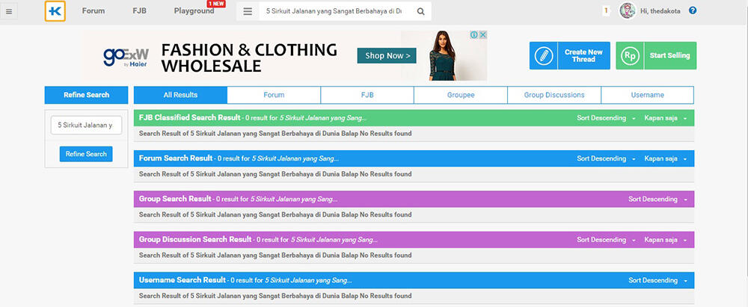Viewport: 748px width, 307px height.
Task: Click Group Search Result heading
Action: coord(175,199)
